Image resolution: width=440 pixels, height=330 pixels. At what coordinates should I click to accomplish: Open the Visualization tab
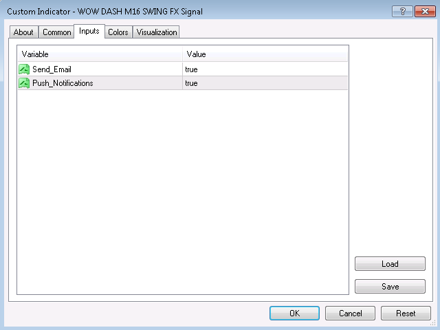tap(157, 32)
